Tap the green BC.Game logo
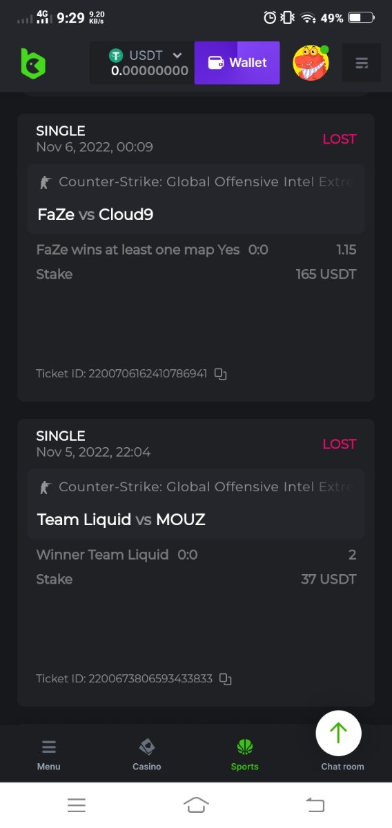Viewport: 392px width, 828px height. (x=32, y=63)
